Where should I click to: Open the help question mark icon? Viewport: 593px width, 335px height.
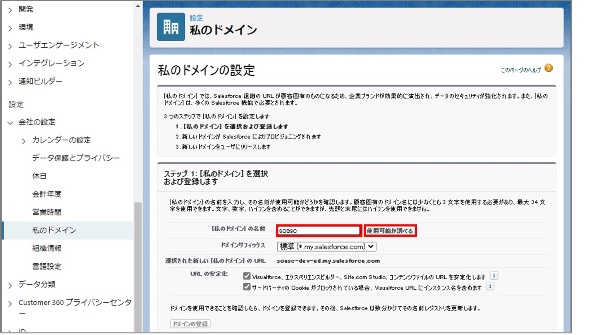pyautogui.click(x=549, y=68)
